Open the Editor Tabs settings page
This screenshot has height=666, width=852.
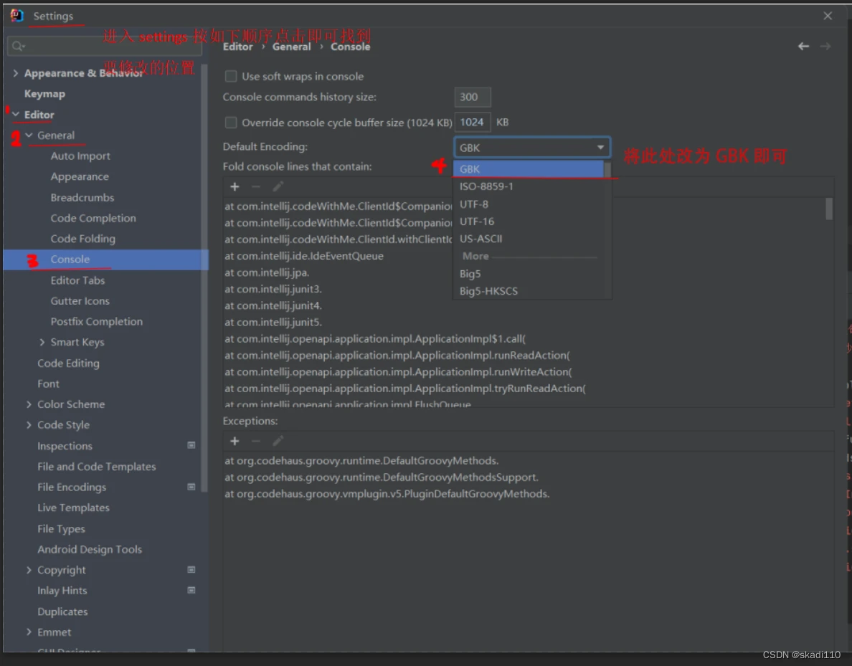77,280
